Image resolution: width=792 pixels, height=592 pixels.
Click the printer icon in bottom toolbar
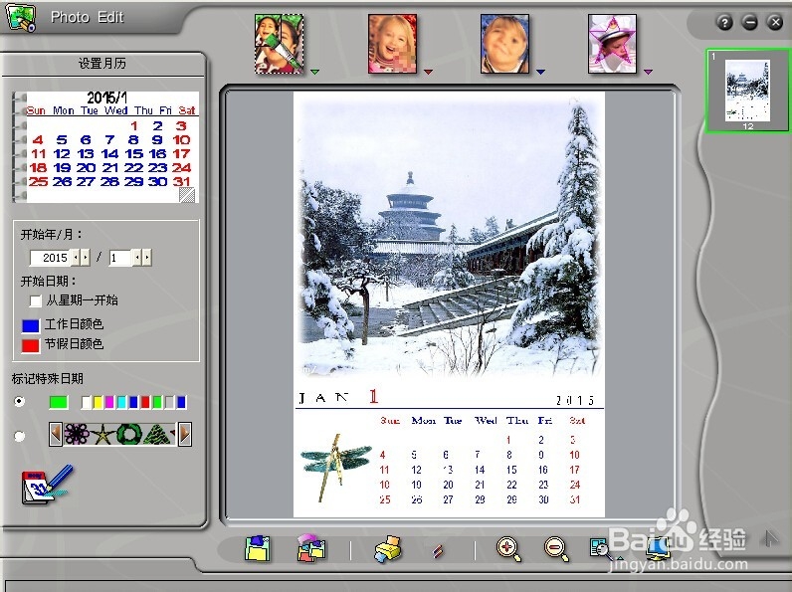point(388,549)
